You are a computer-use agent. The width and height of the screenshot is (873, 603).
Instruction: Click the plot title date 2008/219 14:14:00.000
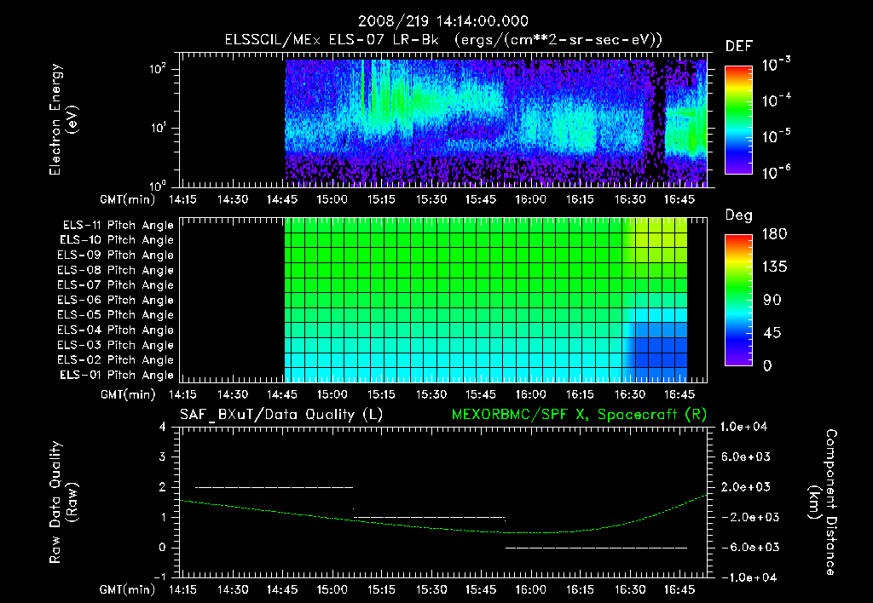pyautogui.click(x=442, y=21)
